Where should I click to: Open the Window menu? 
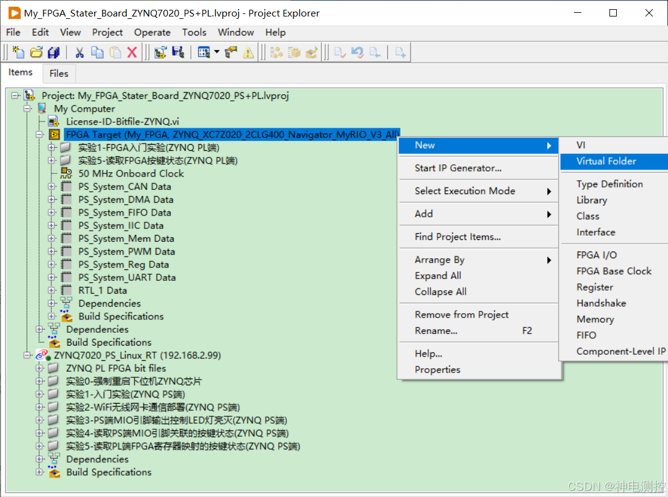[235, 32]
